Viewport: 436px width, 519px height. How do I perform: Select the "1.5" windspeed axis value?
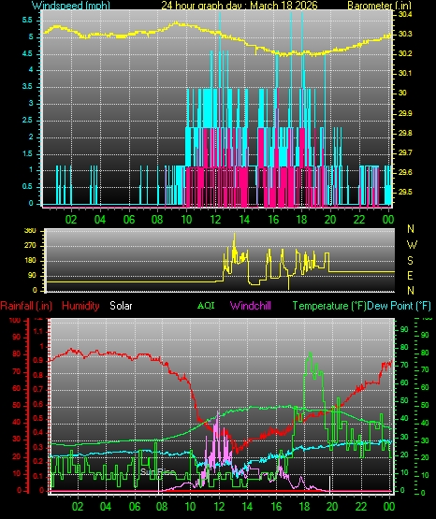[x=27, y=153]
